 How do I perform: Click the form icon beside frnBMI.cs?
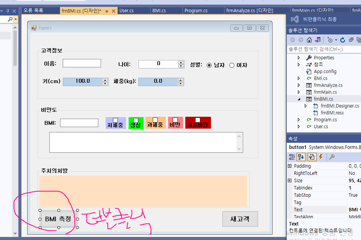309,99
